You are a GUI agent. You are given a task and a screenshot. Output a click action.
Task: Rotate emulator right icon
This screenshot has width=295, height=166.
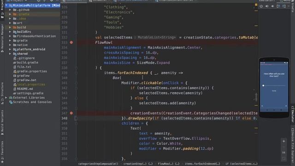tap(284, 6)
